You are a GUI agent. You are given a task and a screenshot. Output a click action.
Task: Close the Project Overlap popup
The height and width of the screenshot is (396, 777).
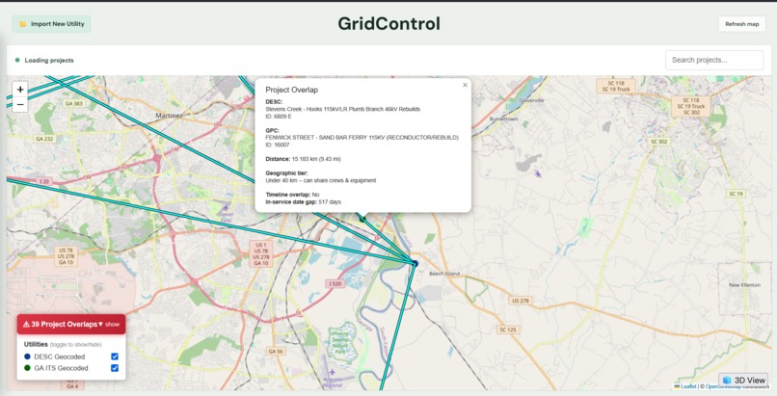[x=465, y=85]
